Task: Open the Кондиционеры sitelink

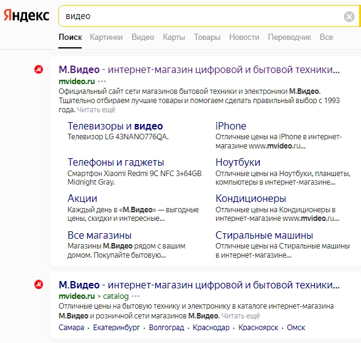Action: (x=250, y=198)
